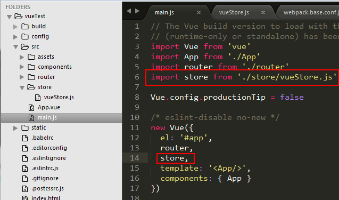Open .postcssrc.js from the sidebar
339x200 pixels.
47,188
